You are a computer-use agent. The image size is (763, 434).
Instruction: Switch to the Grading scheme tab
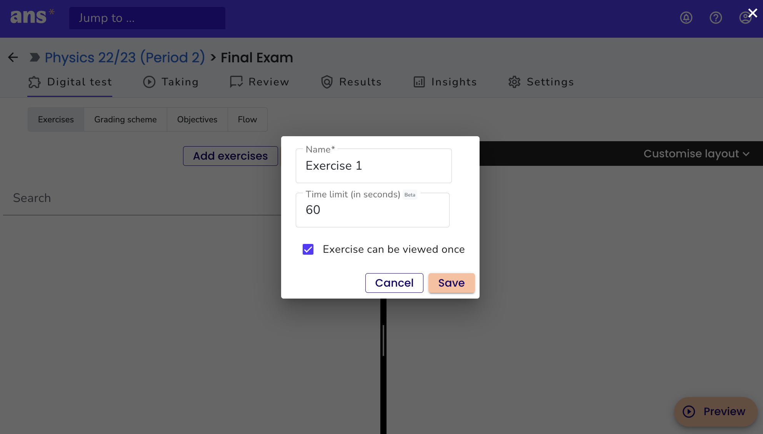click(x=125, y=119)
